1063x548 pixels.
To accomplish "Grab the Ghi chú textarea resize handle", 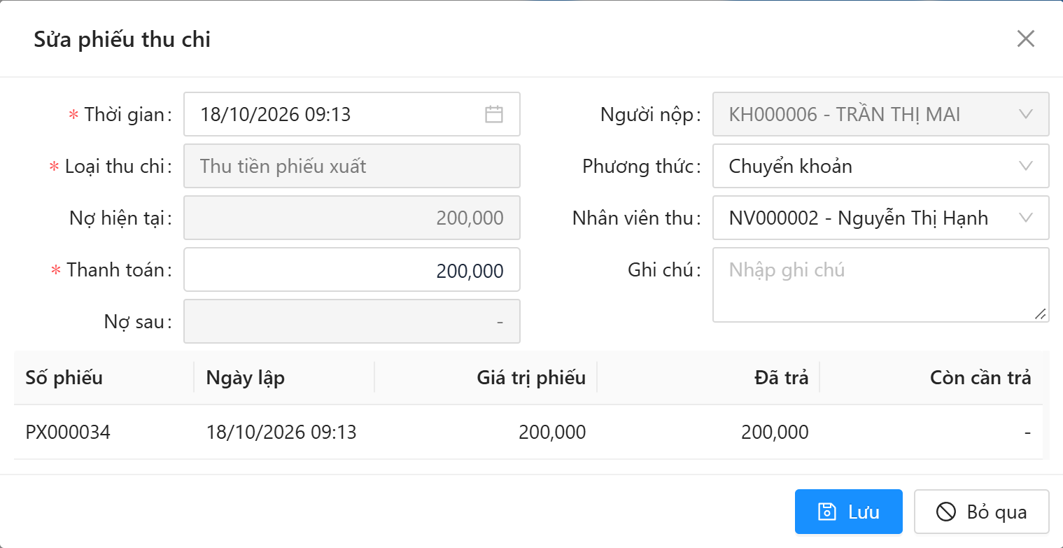I will point(1041,314).
